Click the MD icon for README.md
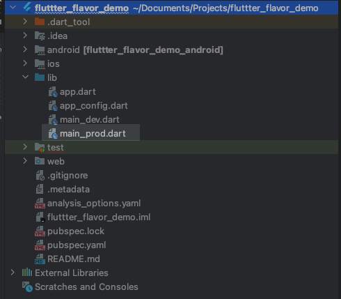341x299 pixels. 40,259
